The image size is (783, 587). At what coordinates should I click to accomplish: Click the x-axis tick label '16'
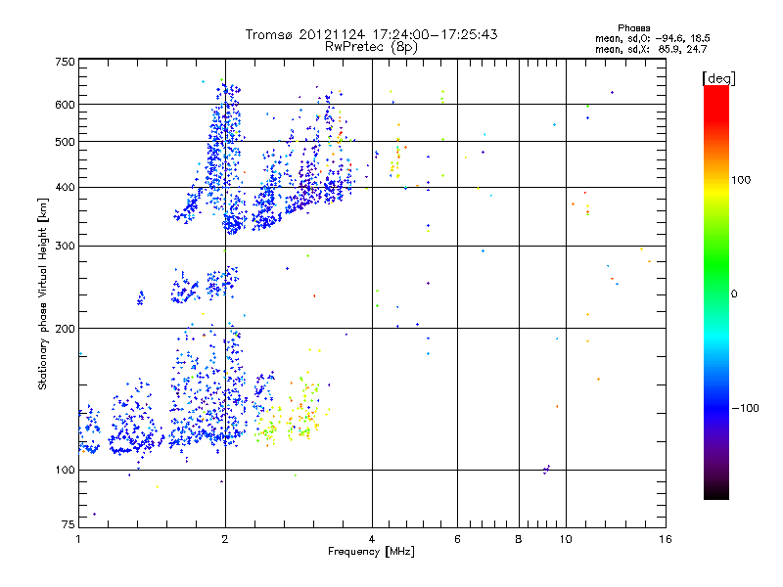click(x=666, y=539)
